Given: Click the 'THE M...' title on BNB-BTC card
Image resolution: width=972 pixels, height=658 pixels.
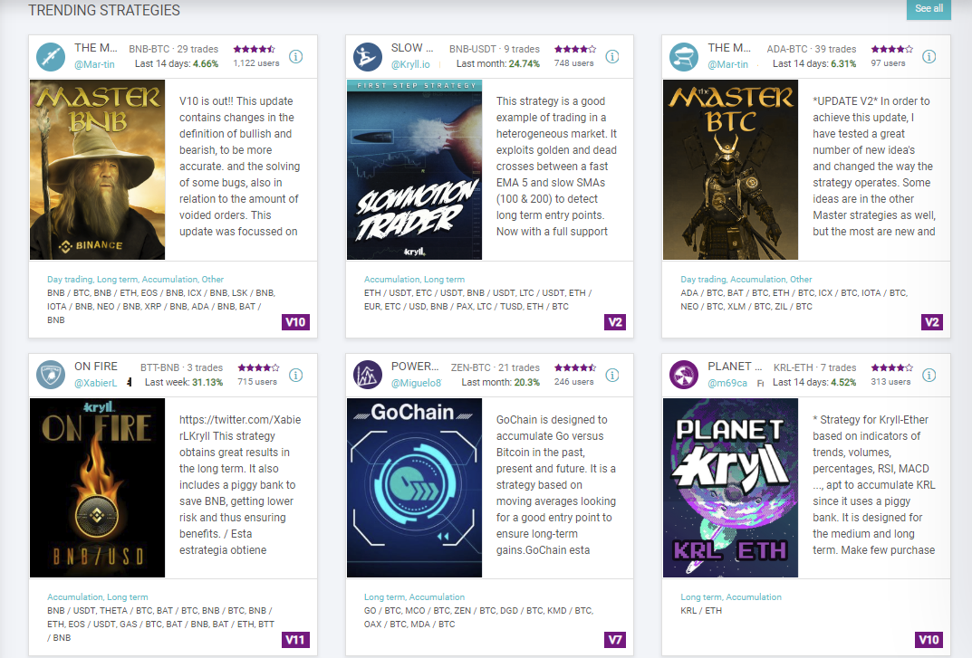Looking at the screenshot, I should (x=95, y=48).
